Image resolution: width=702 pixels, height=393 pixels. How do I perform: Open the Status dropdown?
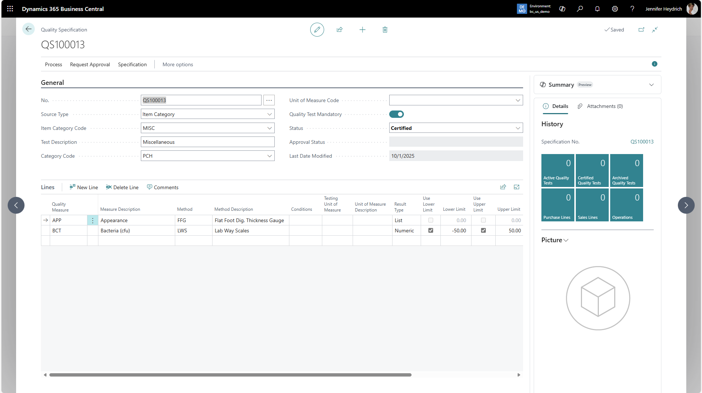(518, 128)
